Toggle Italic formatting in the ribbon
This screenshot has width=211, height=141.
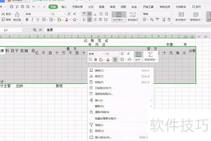(x=32, y=20)
